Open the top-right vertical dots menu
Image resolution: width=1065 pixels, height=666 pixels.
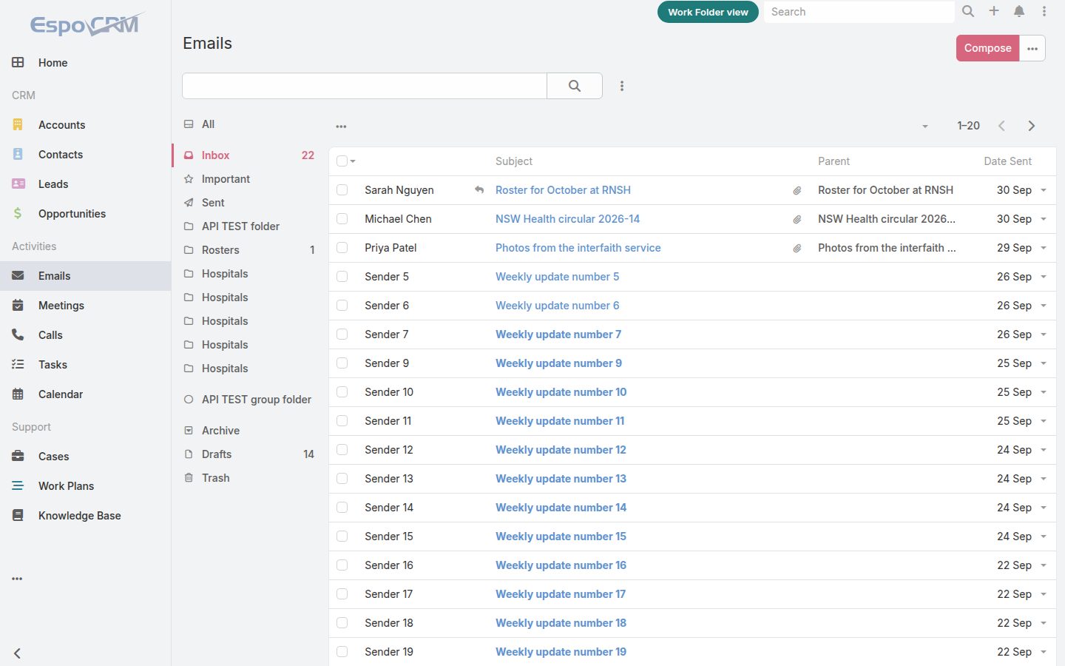point(1044,11)
